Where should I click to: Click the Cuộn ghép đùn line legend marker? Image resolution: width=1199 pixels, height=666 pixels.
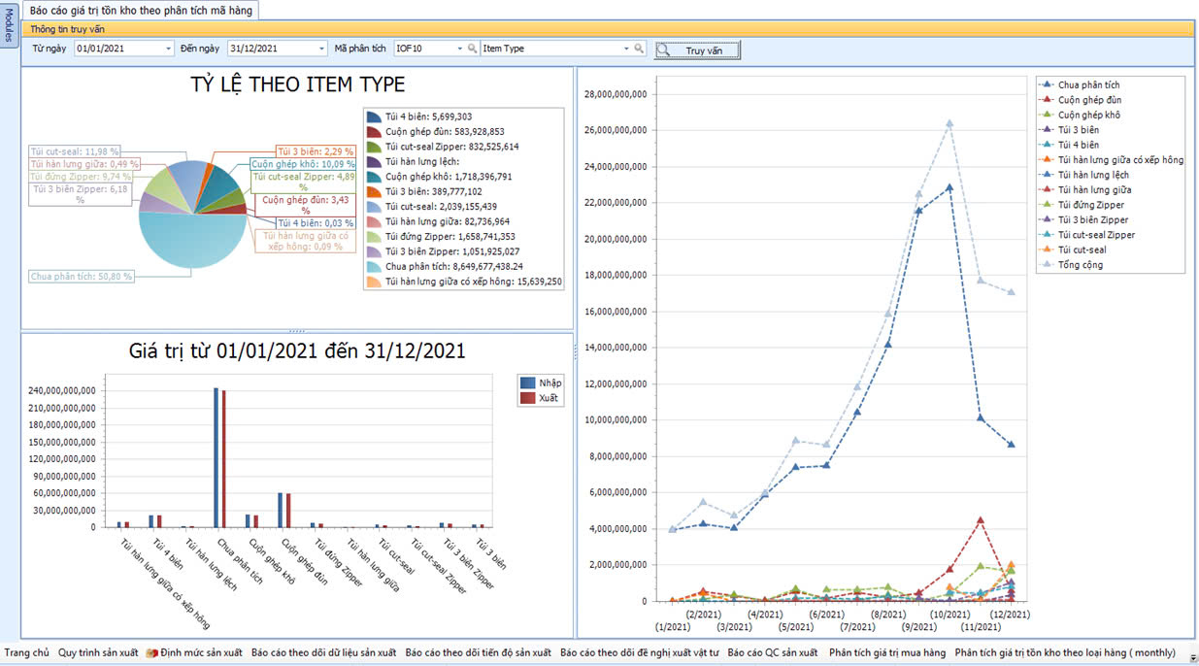point(1047,100)
